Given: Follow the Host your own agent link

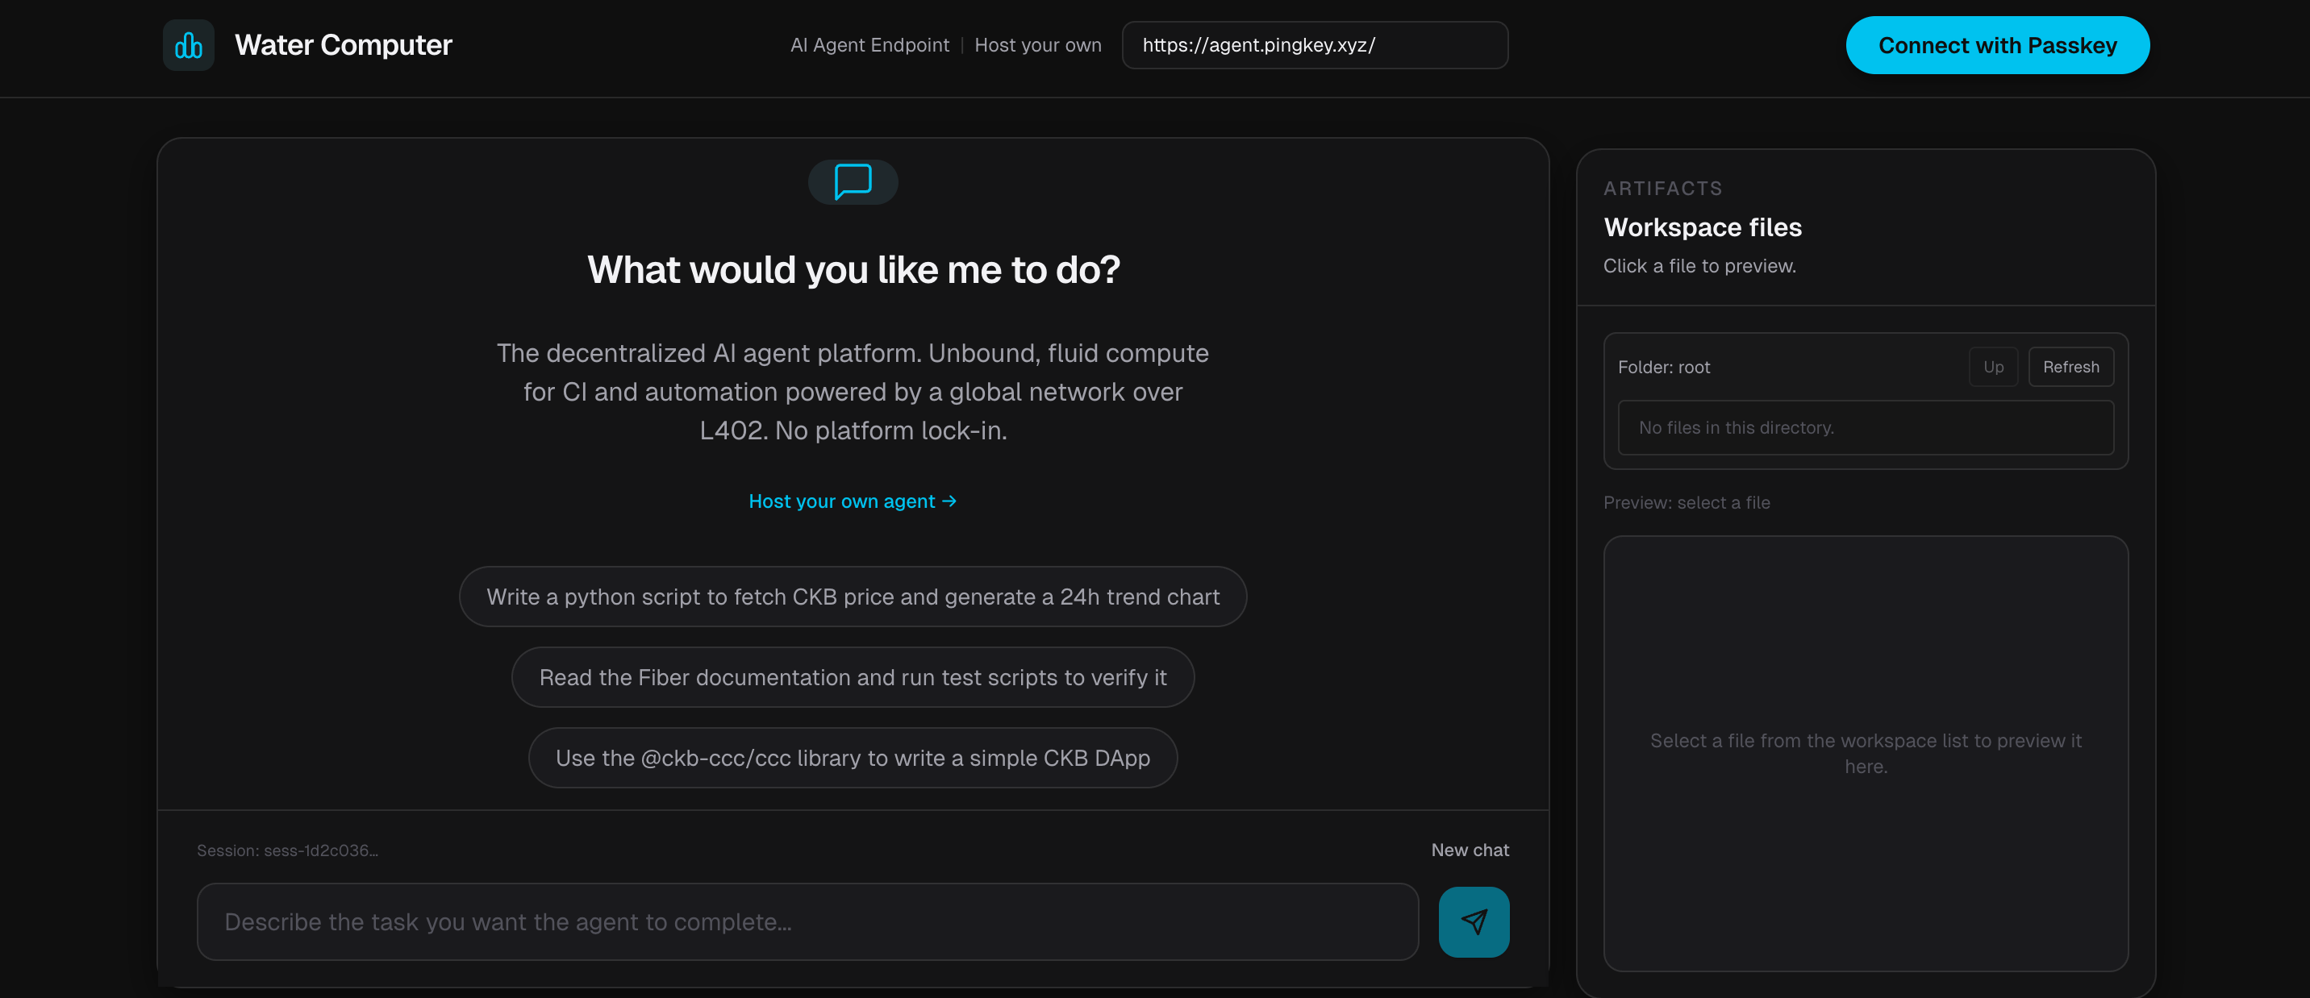Looking at the screenshot, I should [x=853, y=501].
